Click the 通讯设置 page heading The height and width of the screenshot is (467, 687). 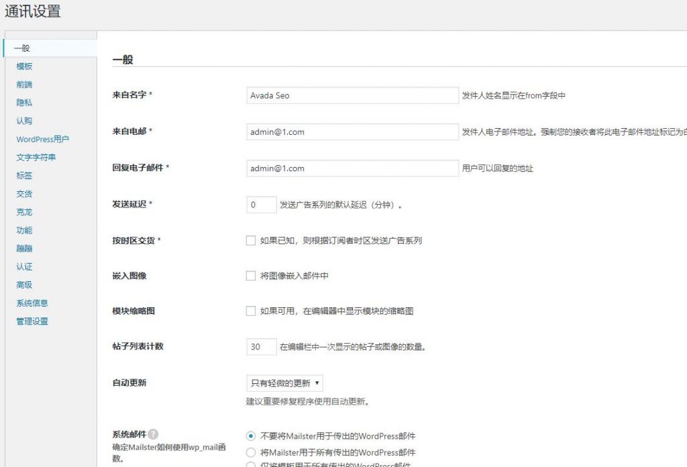(x=33, y=11)
